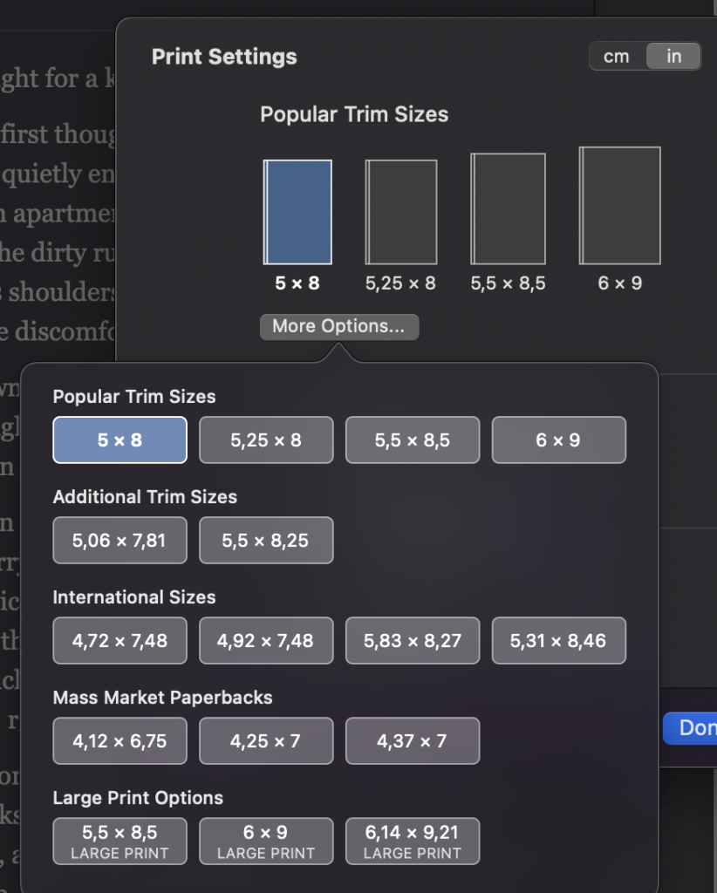Image resolution: width=717 pixels, height=893 pixels.
Task: Choose the 5,5 × 8,25 additional trim size
Action: 266,541
